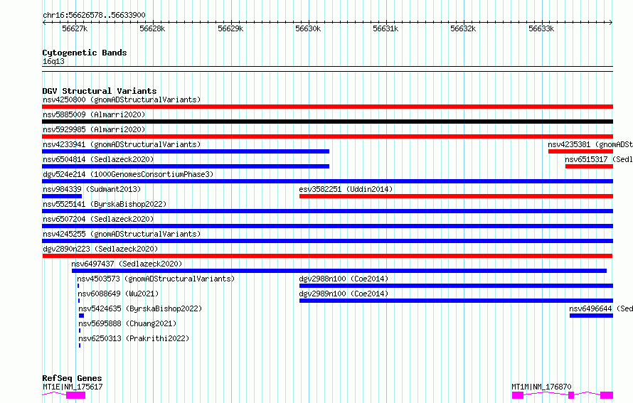Select the red dgv2890n223 variant bar
The height and width of the screenshot is (403, 633).
pyautogui.click(x=327, y=256)
